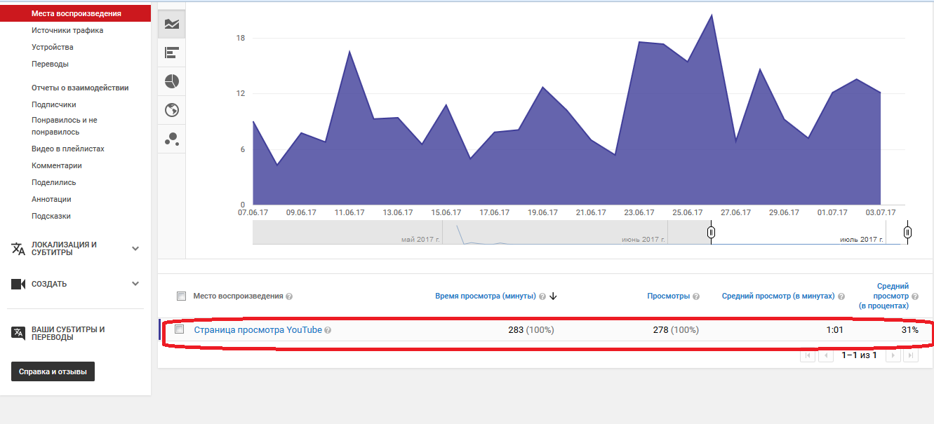Click the 278 (100%) views value
The image size is (934, 424).
click(x=676, y=329)
